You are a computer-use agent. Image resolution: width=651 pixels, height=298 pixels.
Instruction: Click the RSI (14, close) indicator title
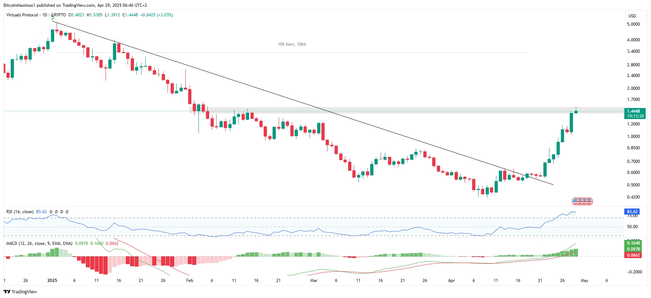(20, 212)
